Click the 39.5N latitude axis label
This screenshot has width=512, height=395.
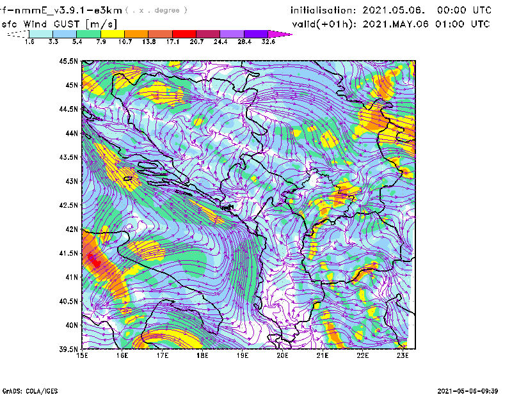68,350
